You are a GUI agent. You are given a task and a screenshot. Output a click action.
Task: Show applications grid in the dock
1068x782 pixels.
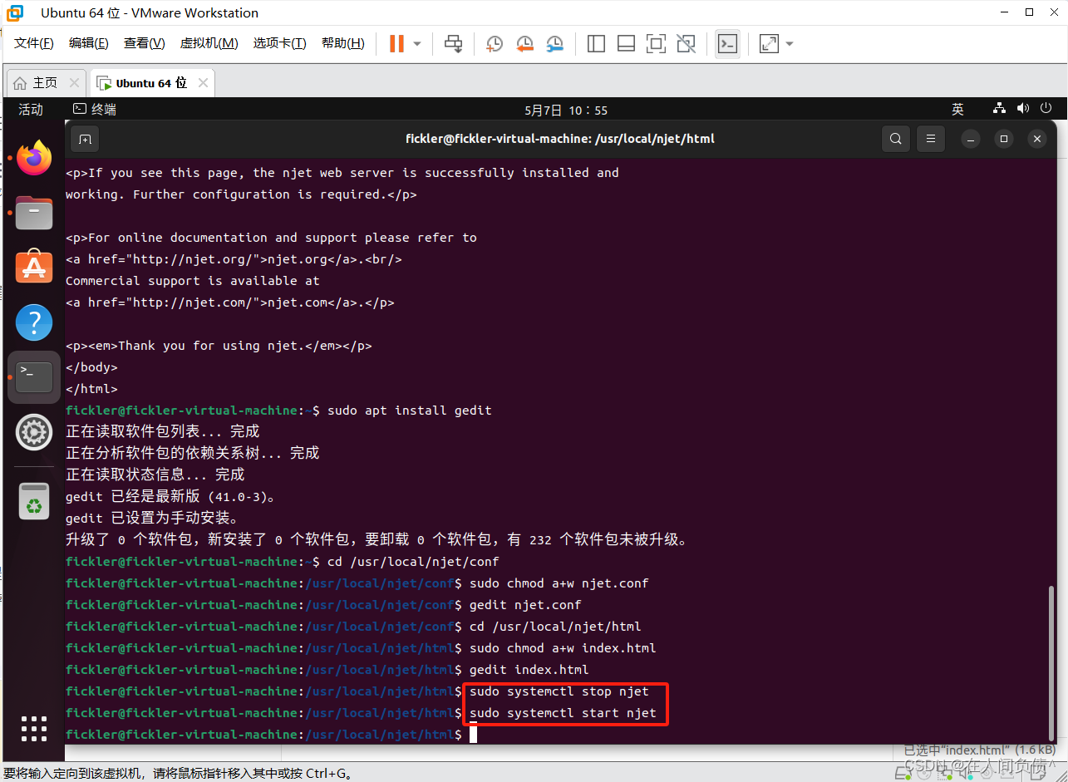coord(34,728)
